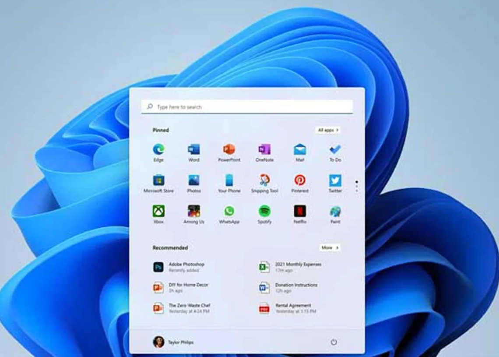Viewport: 499px width, 357px height.
Task: Click the Type here to search box
Action: [247, 107]
